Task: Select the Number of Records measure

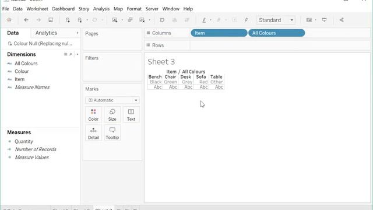Action: (36, 149)
